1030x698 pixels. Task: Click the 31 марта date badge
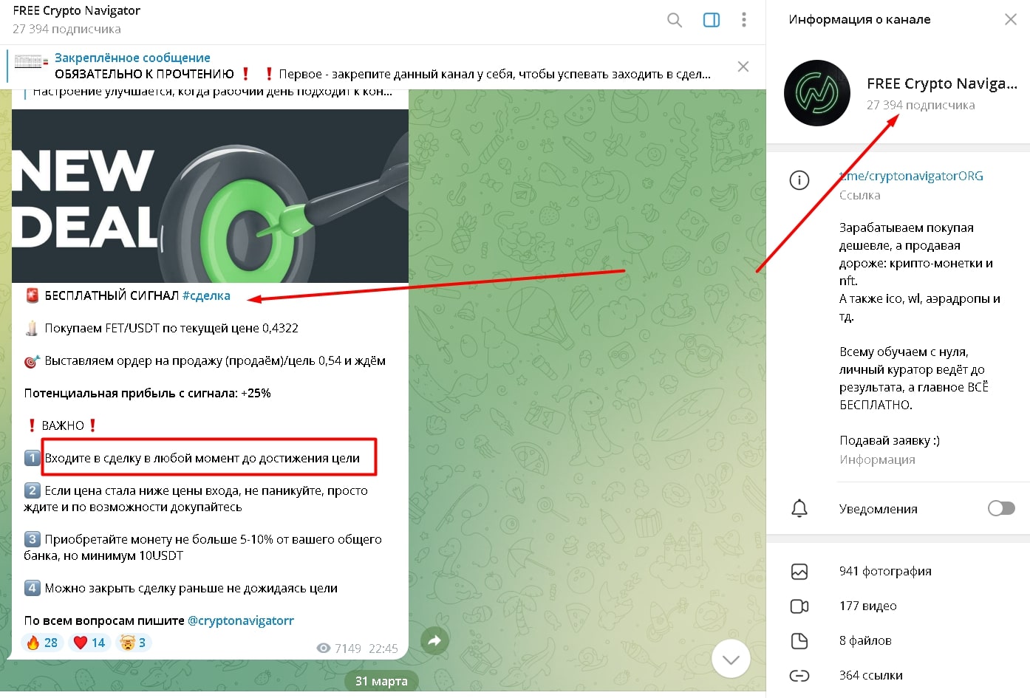tap(381, 681)
